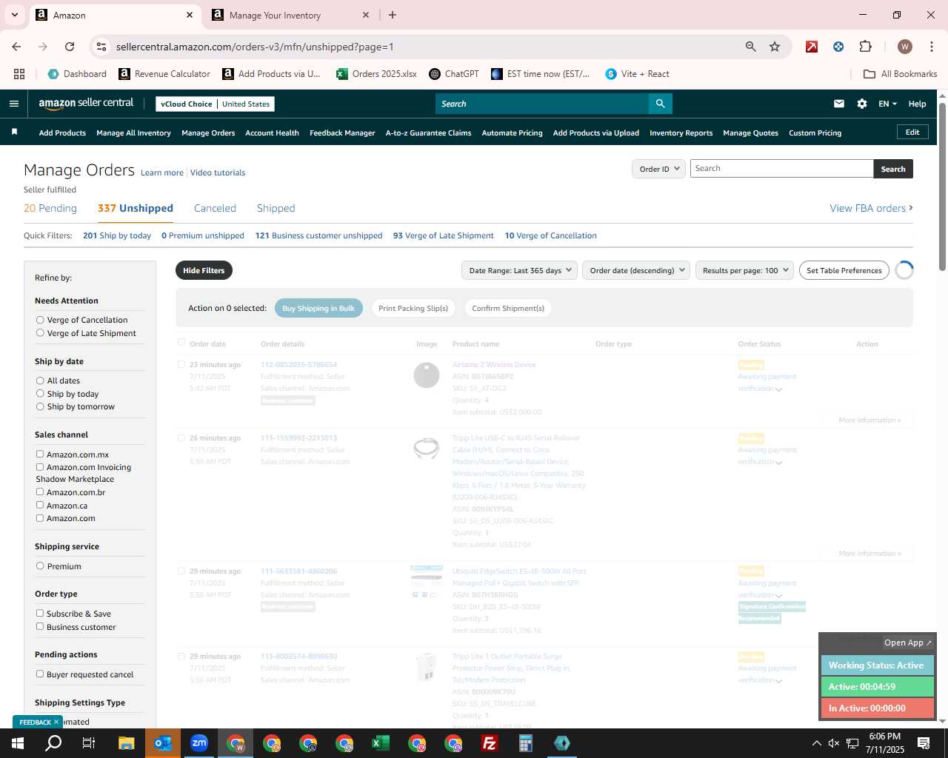Click Set Table Preferences button

click(x=844, y=270)
